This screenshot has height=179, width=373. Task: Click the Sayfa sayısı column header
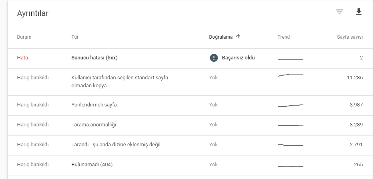coord(350,37)
